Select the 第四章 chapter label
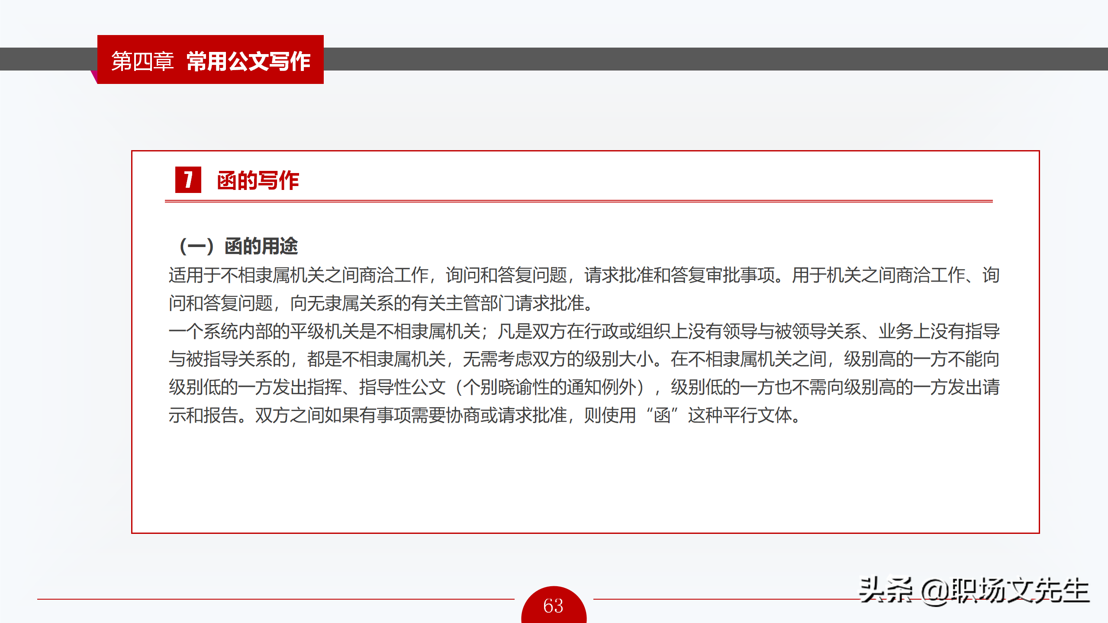Image resolution: width=1108 pixels, height=623 pixels. coord(142,61)
